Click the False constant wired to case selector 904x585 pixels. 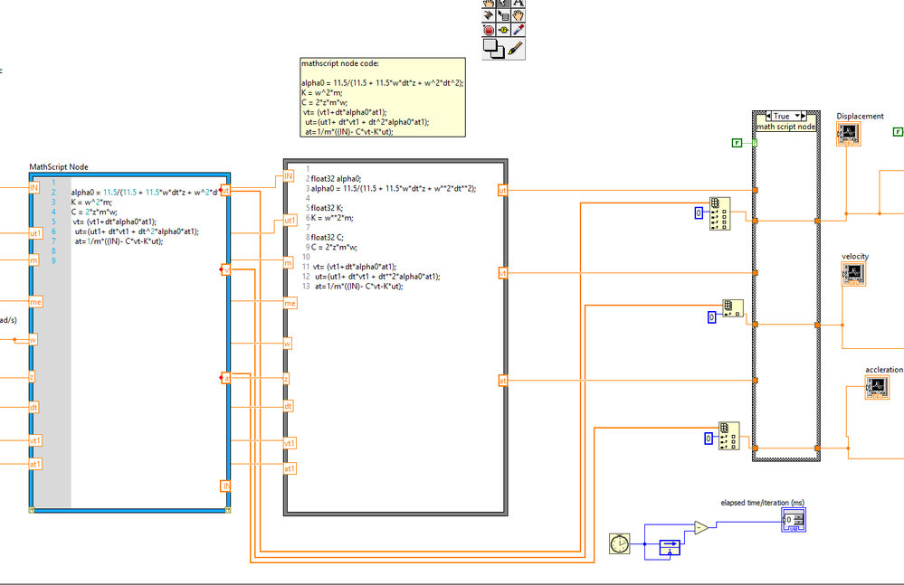pyautogui.click(x=737, y=142)
